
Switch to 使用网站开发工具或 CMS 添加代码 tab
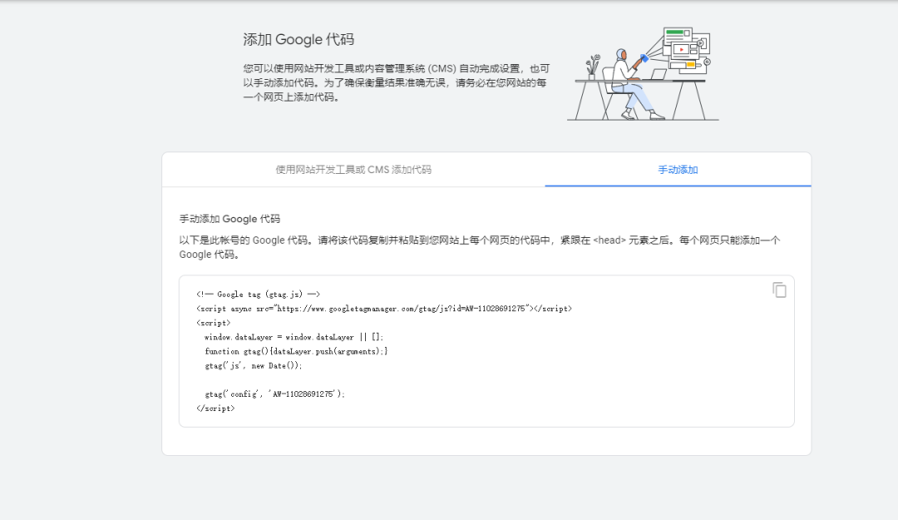pos(353,170)
